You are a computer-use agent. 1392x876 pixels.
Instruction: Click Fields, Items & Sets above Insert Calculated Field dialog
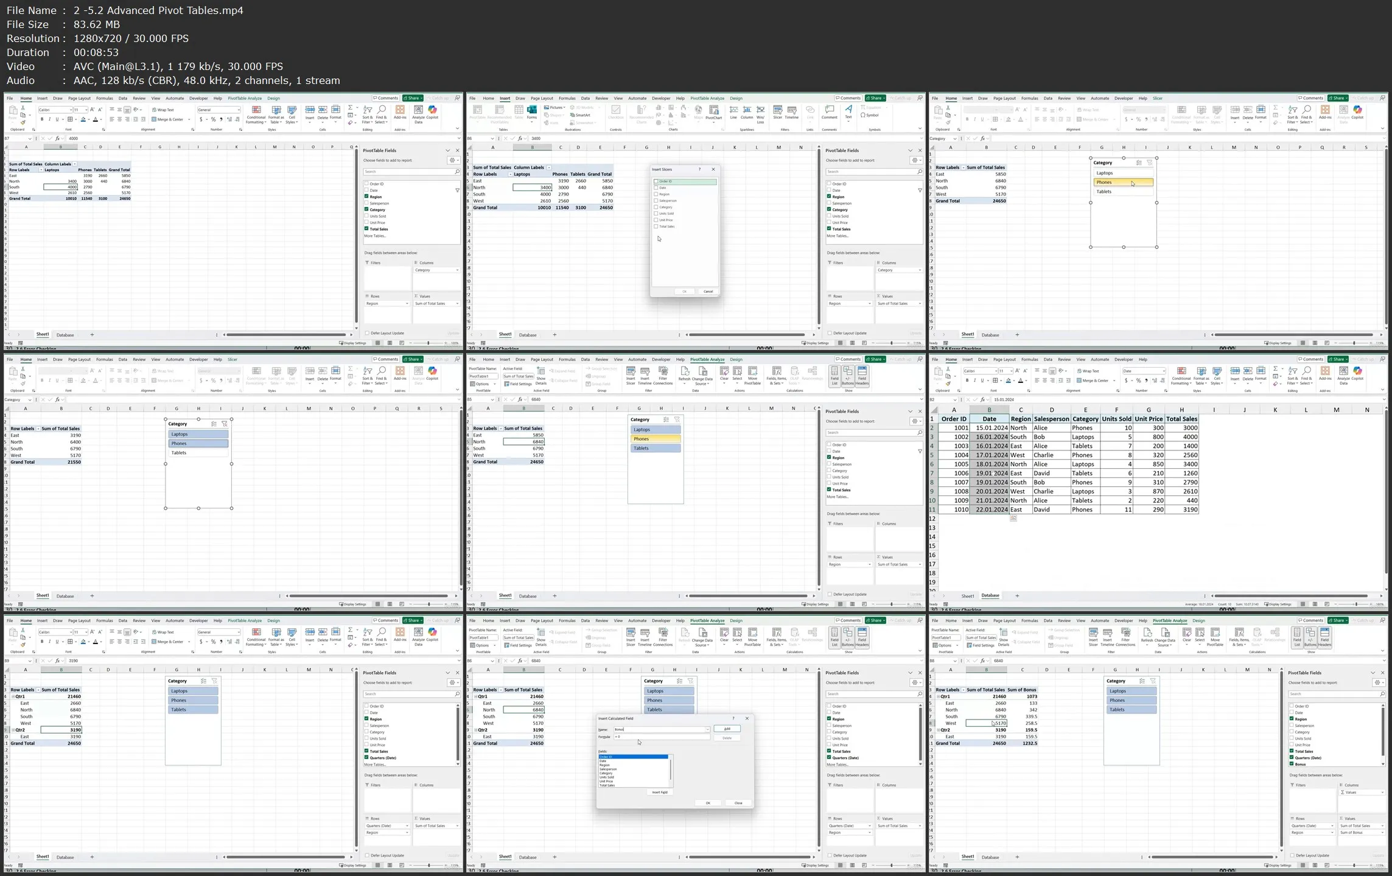[777, 637]
